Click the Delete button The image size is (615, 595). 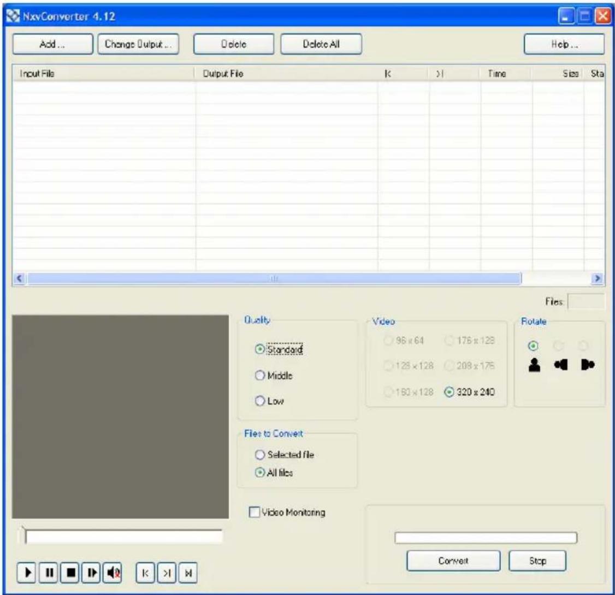pyautogui.click(x=234, y=44)
